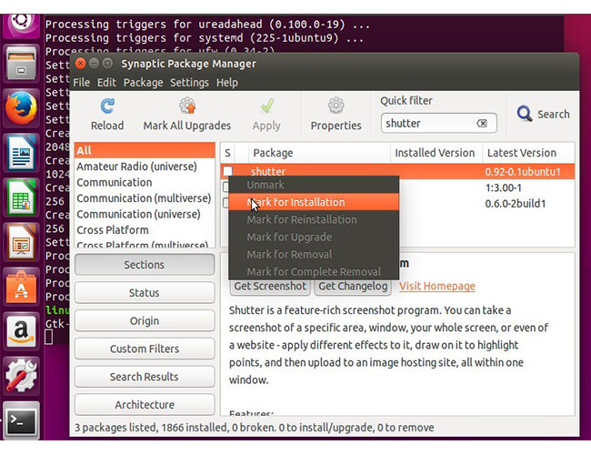
Task: Open the Package menu
Action: (x=144, y=82)
